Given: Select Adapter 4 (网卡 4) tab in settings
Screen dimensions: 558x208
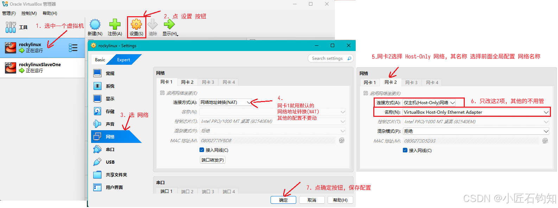Looking at the screenshot, I should click(229, 82).
